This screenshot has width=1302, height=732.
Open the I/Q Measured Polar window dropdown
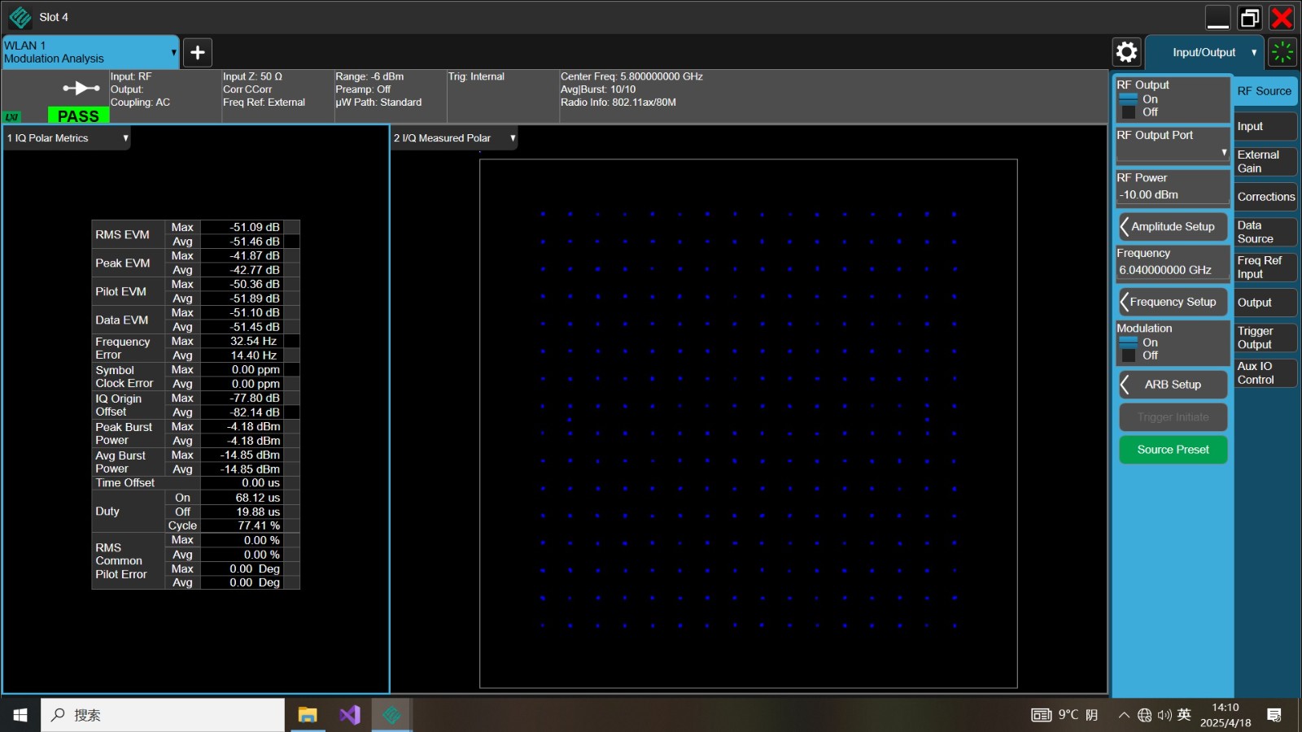513,138
